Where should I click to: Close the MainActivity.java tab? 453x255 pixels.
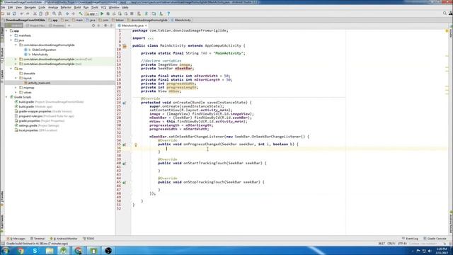pos(146,25)
